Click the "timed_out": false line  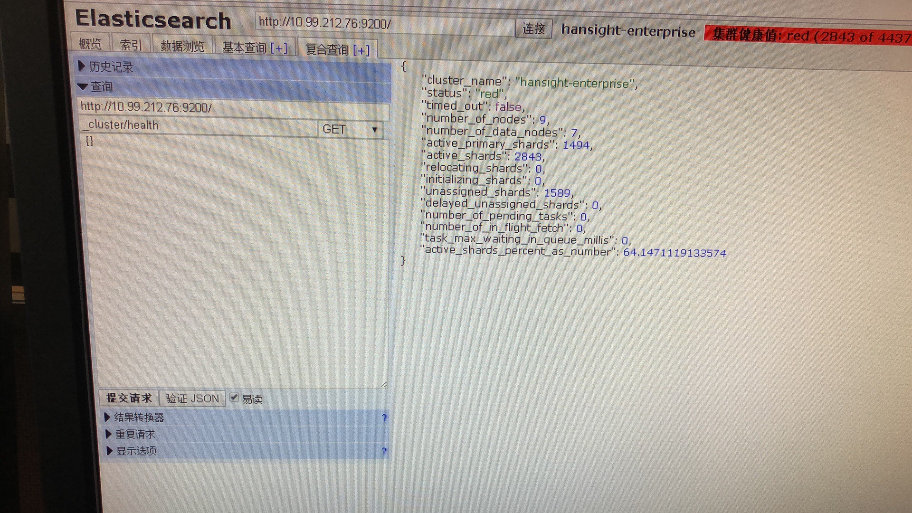pyautogui.click(x=473, y=106)
